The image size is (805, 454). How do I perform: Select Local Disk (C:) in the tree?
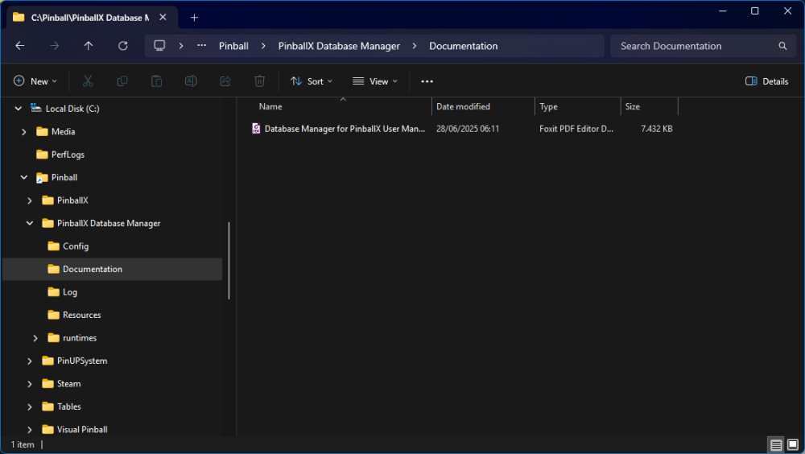[x=72, y=109]
